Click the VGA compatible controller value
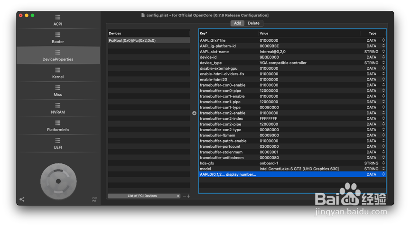 coord(283,63)
